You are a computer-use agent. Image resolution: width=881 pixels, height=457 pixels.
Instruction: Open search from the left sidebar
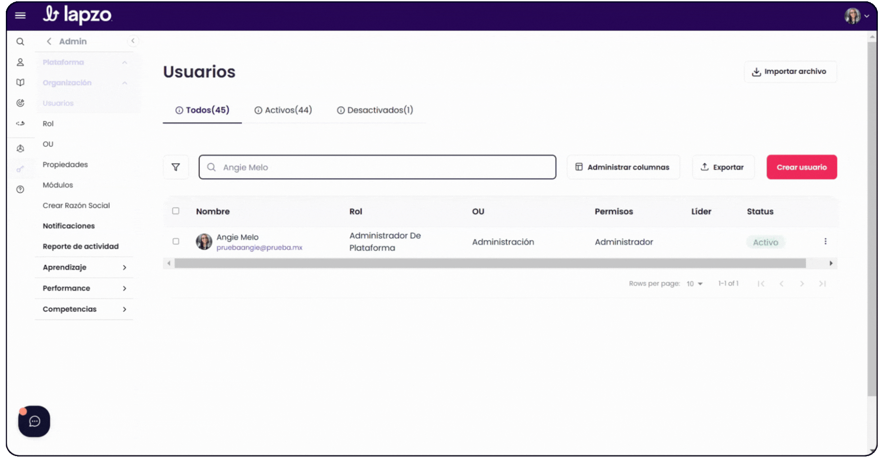point(20,41)
